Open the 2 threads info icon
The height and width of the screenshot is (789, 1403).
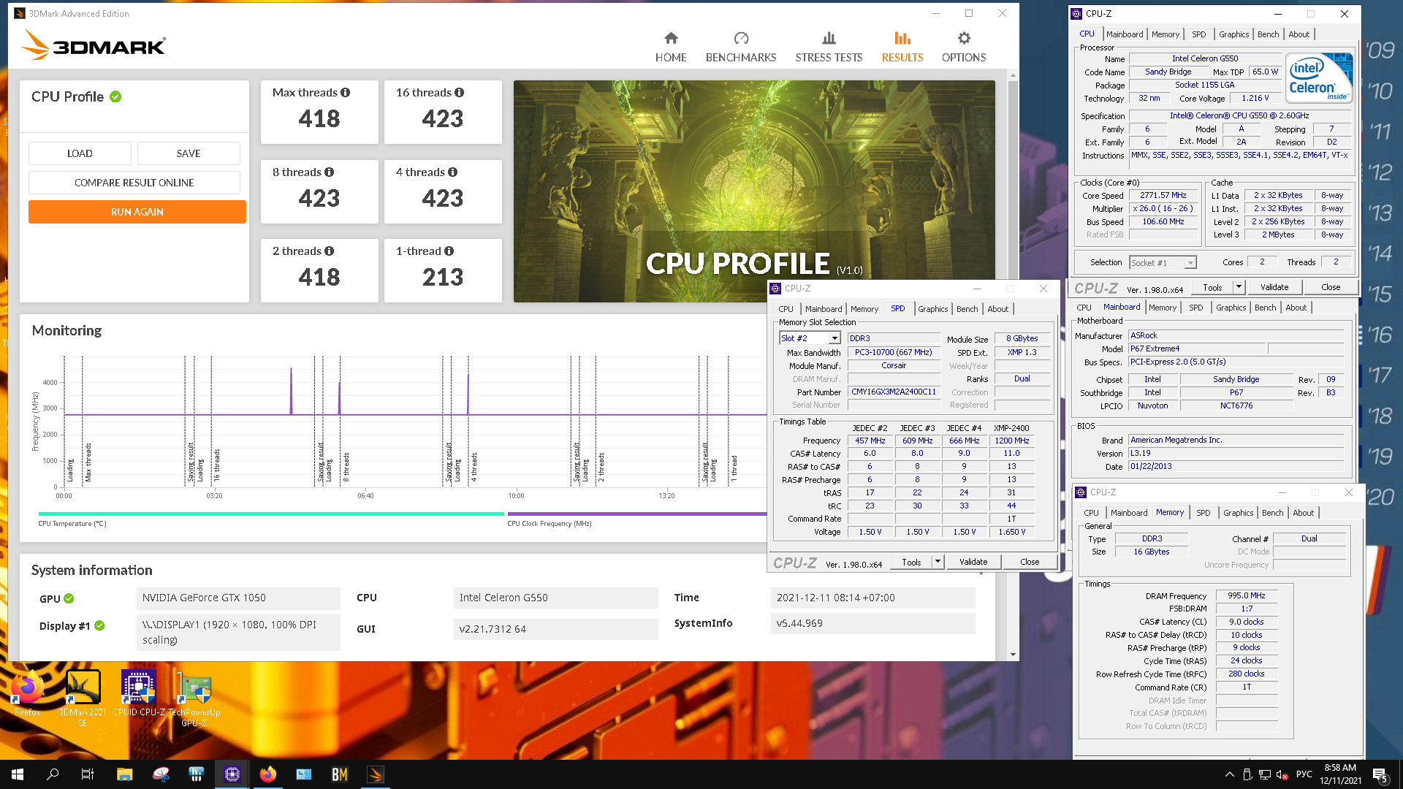(x=329, y=251)
